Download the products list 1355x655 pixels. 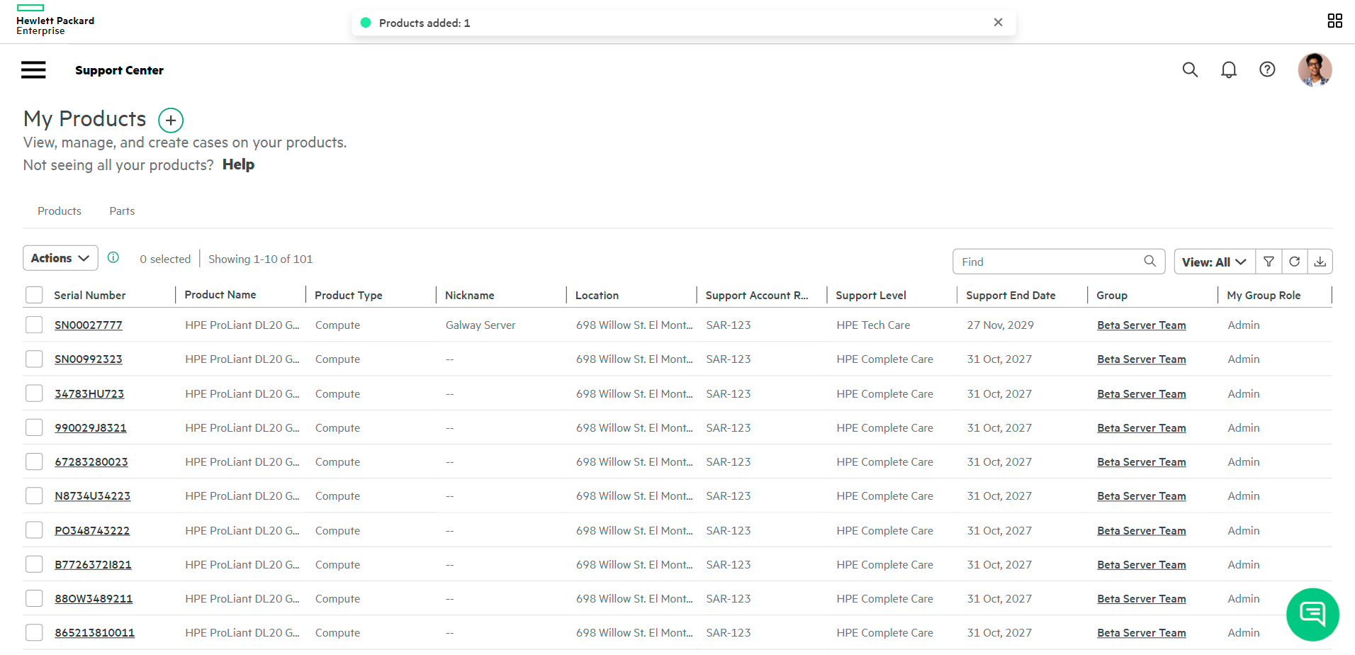coord(1320,262)
